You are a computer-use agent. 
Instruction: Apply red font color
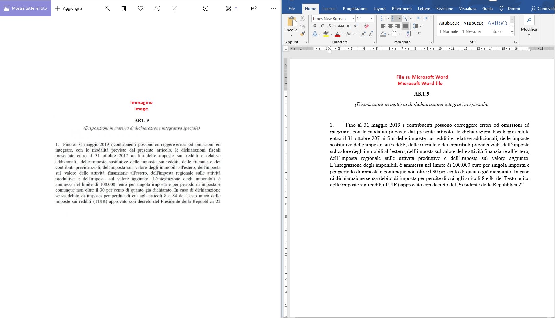tap(337, 34)
